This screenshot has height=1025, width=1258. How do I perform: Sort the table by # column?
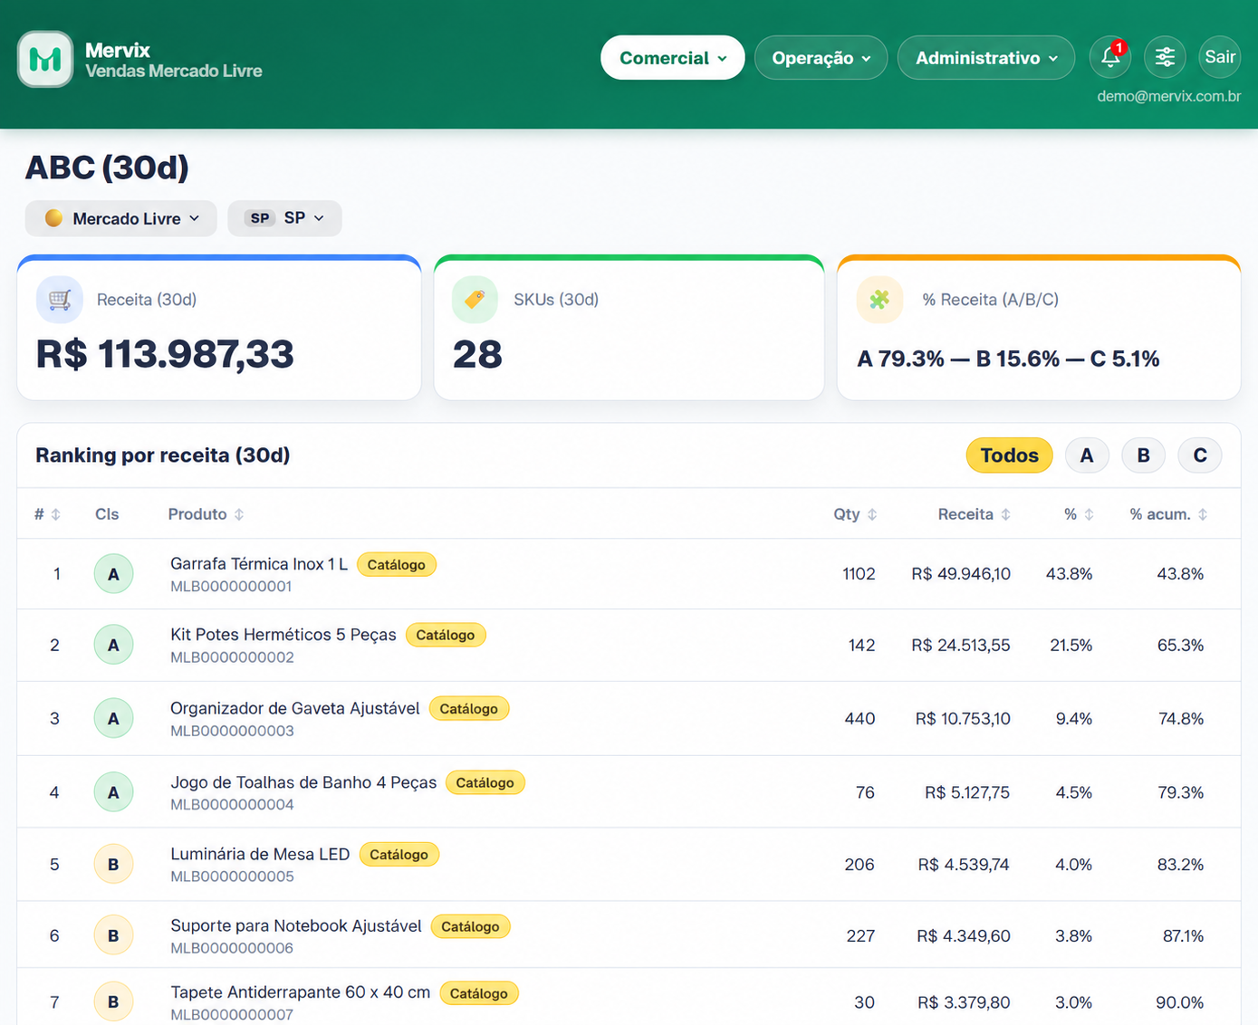click(47, 514)
